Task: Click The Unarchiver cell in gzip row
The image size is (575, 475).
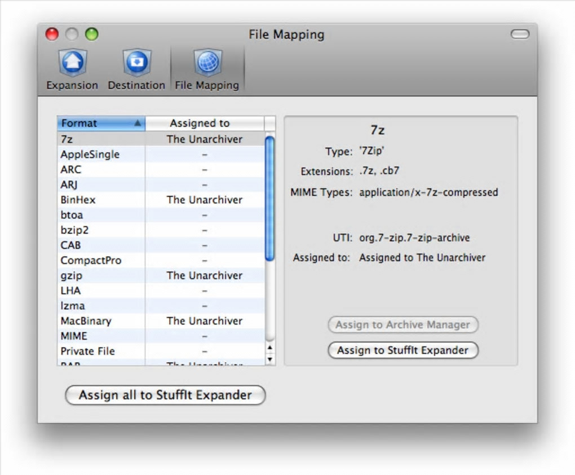Action: [205, 275]
